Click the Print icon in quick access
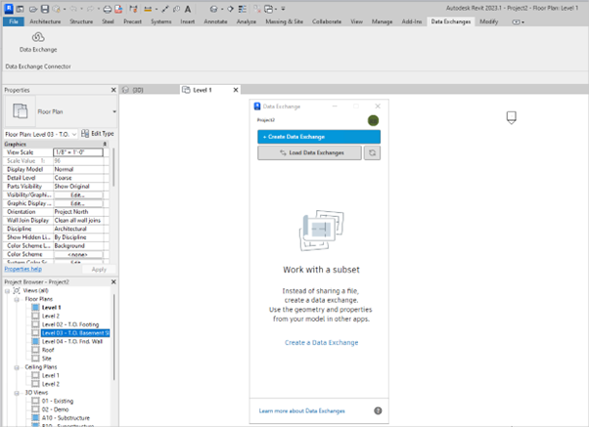 [x=107, y=9]
